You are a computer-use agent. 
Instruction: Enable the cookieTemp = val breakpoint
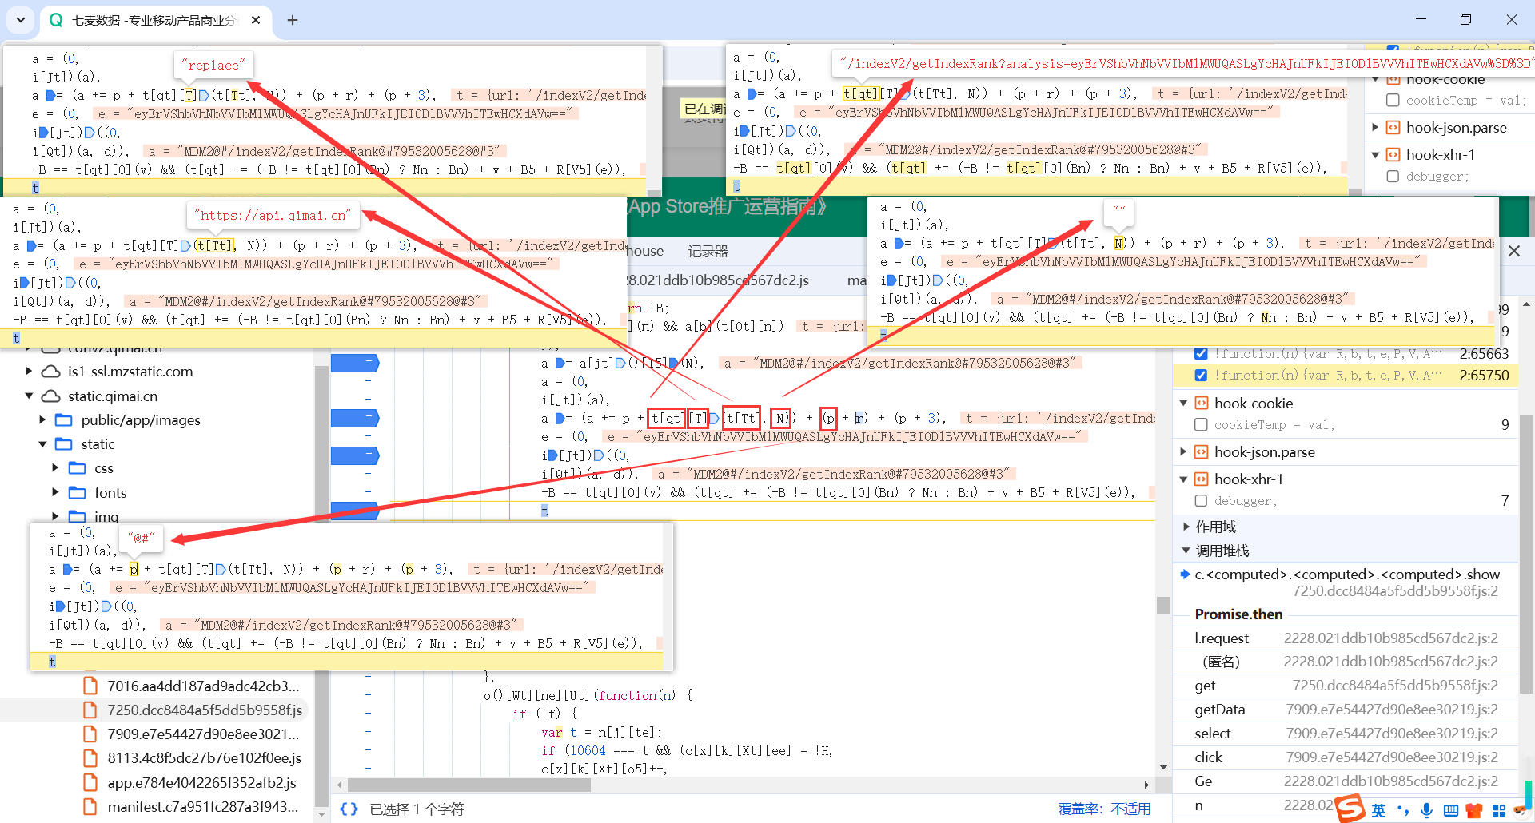[x=1201, y=424]
